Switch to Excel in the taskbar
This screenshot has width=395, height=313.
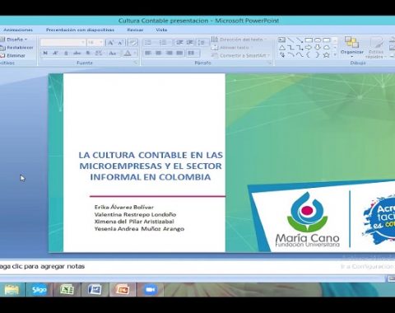[x=67, y=290]
